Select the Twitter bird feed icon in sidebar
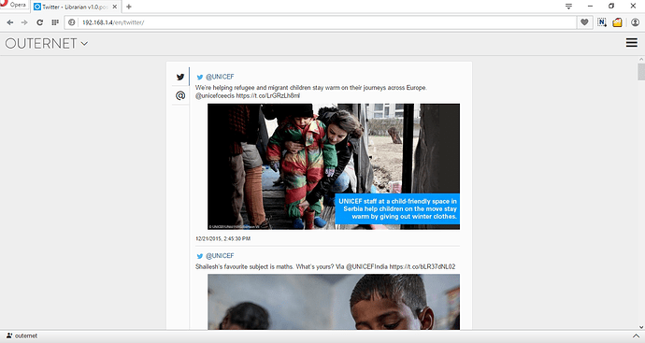Viewport: 645px width, 343px height. tap(180, 77)
